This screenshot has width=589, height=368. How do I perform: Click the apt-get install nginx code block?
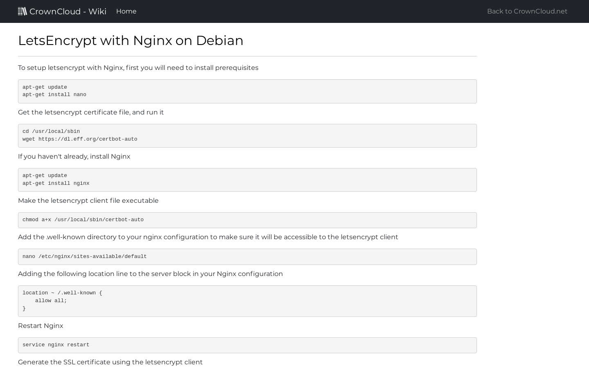(247, 180)
